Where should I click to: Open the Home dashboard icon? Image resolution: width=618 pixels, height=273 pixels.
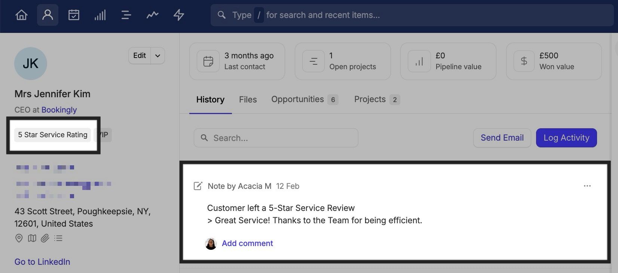tap(21, 15)
